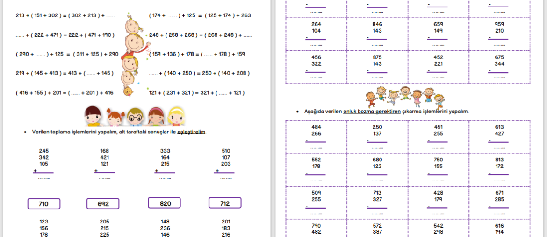This screenshot has width=547, height=237.
Task: Click the equation ending ( 311 + 125 ) + 290
Action: tap(67, 54)
